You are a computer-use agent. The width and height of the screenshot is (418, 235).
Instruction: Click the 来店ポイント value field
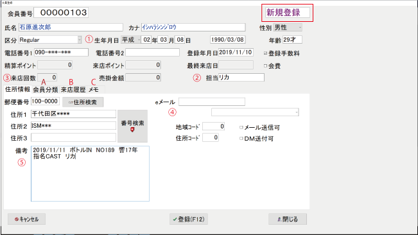coord(143,65)
